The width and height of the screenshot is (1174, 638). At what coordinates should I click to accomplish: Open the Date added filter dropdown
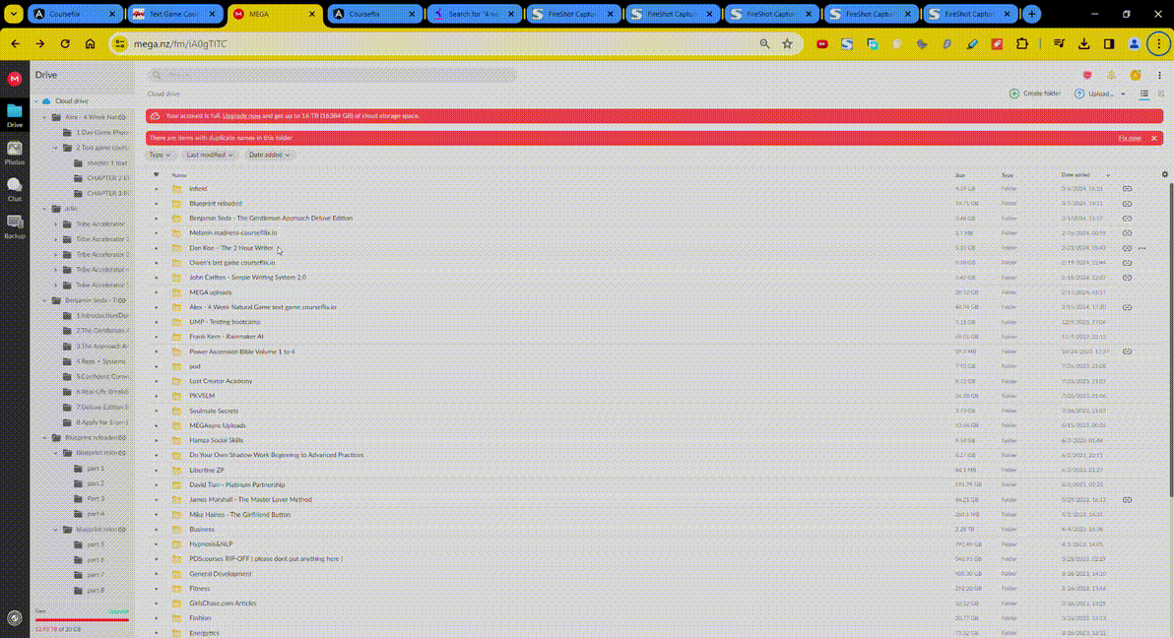[x=269, y=155]
